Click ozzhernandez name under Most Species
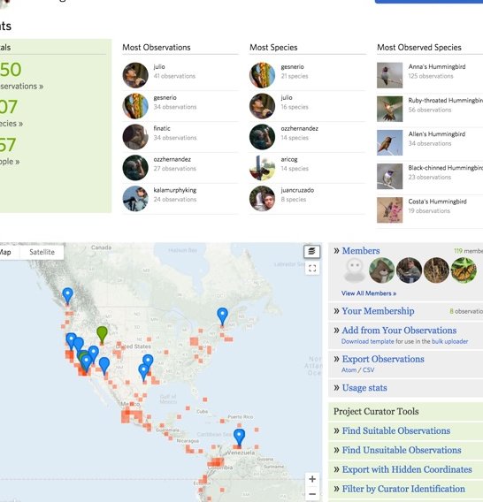This screenshot has width=483, height=502. point(299,128)
